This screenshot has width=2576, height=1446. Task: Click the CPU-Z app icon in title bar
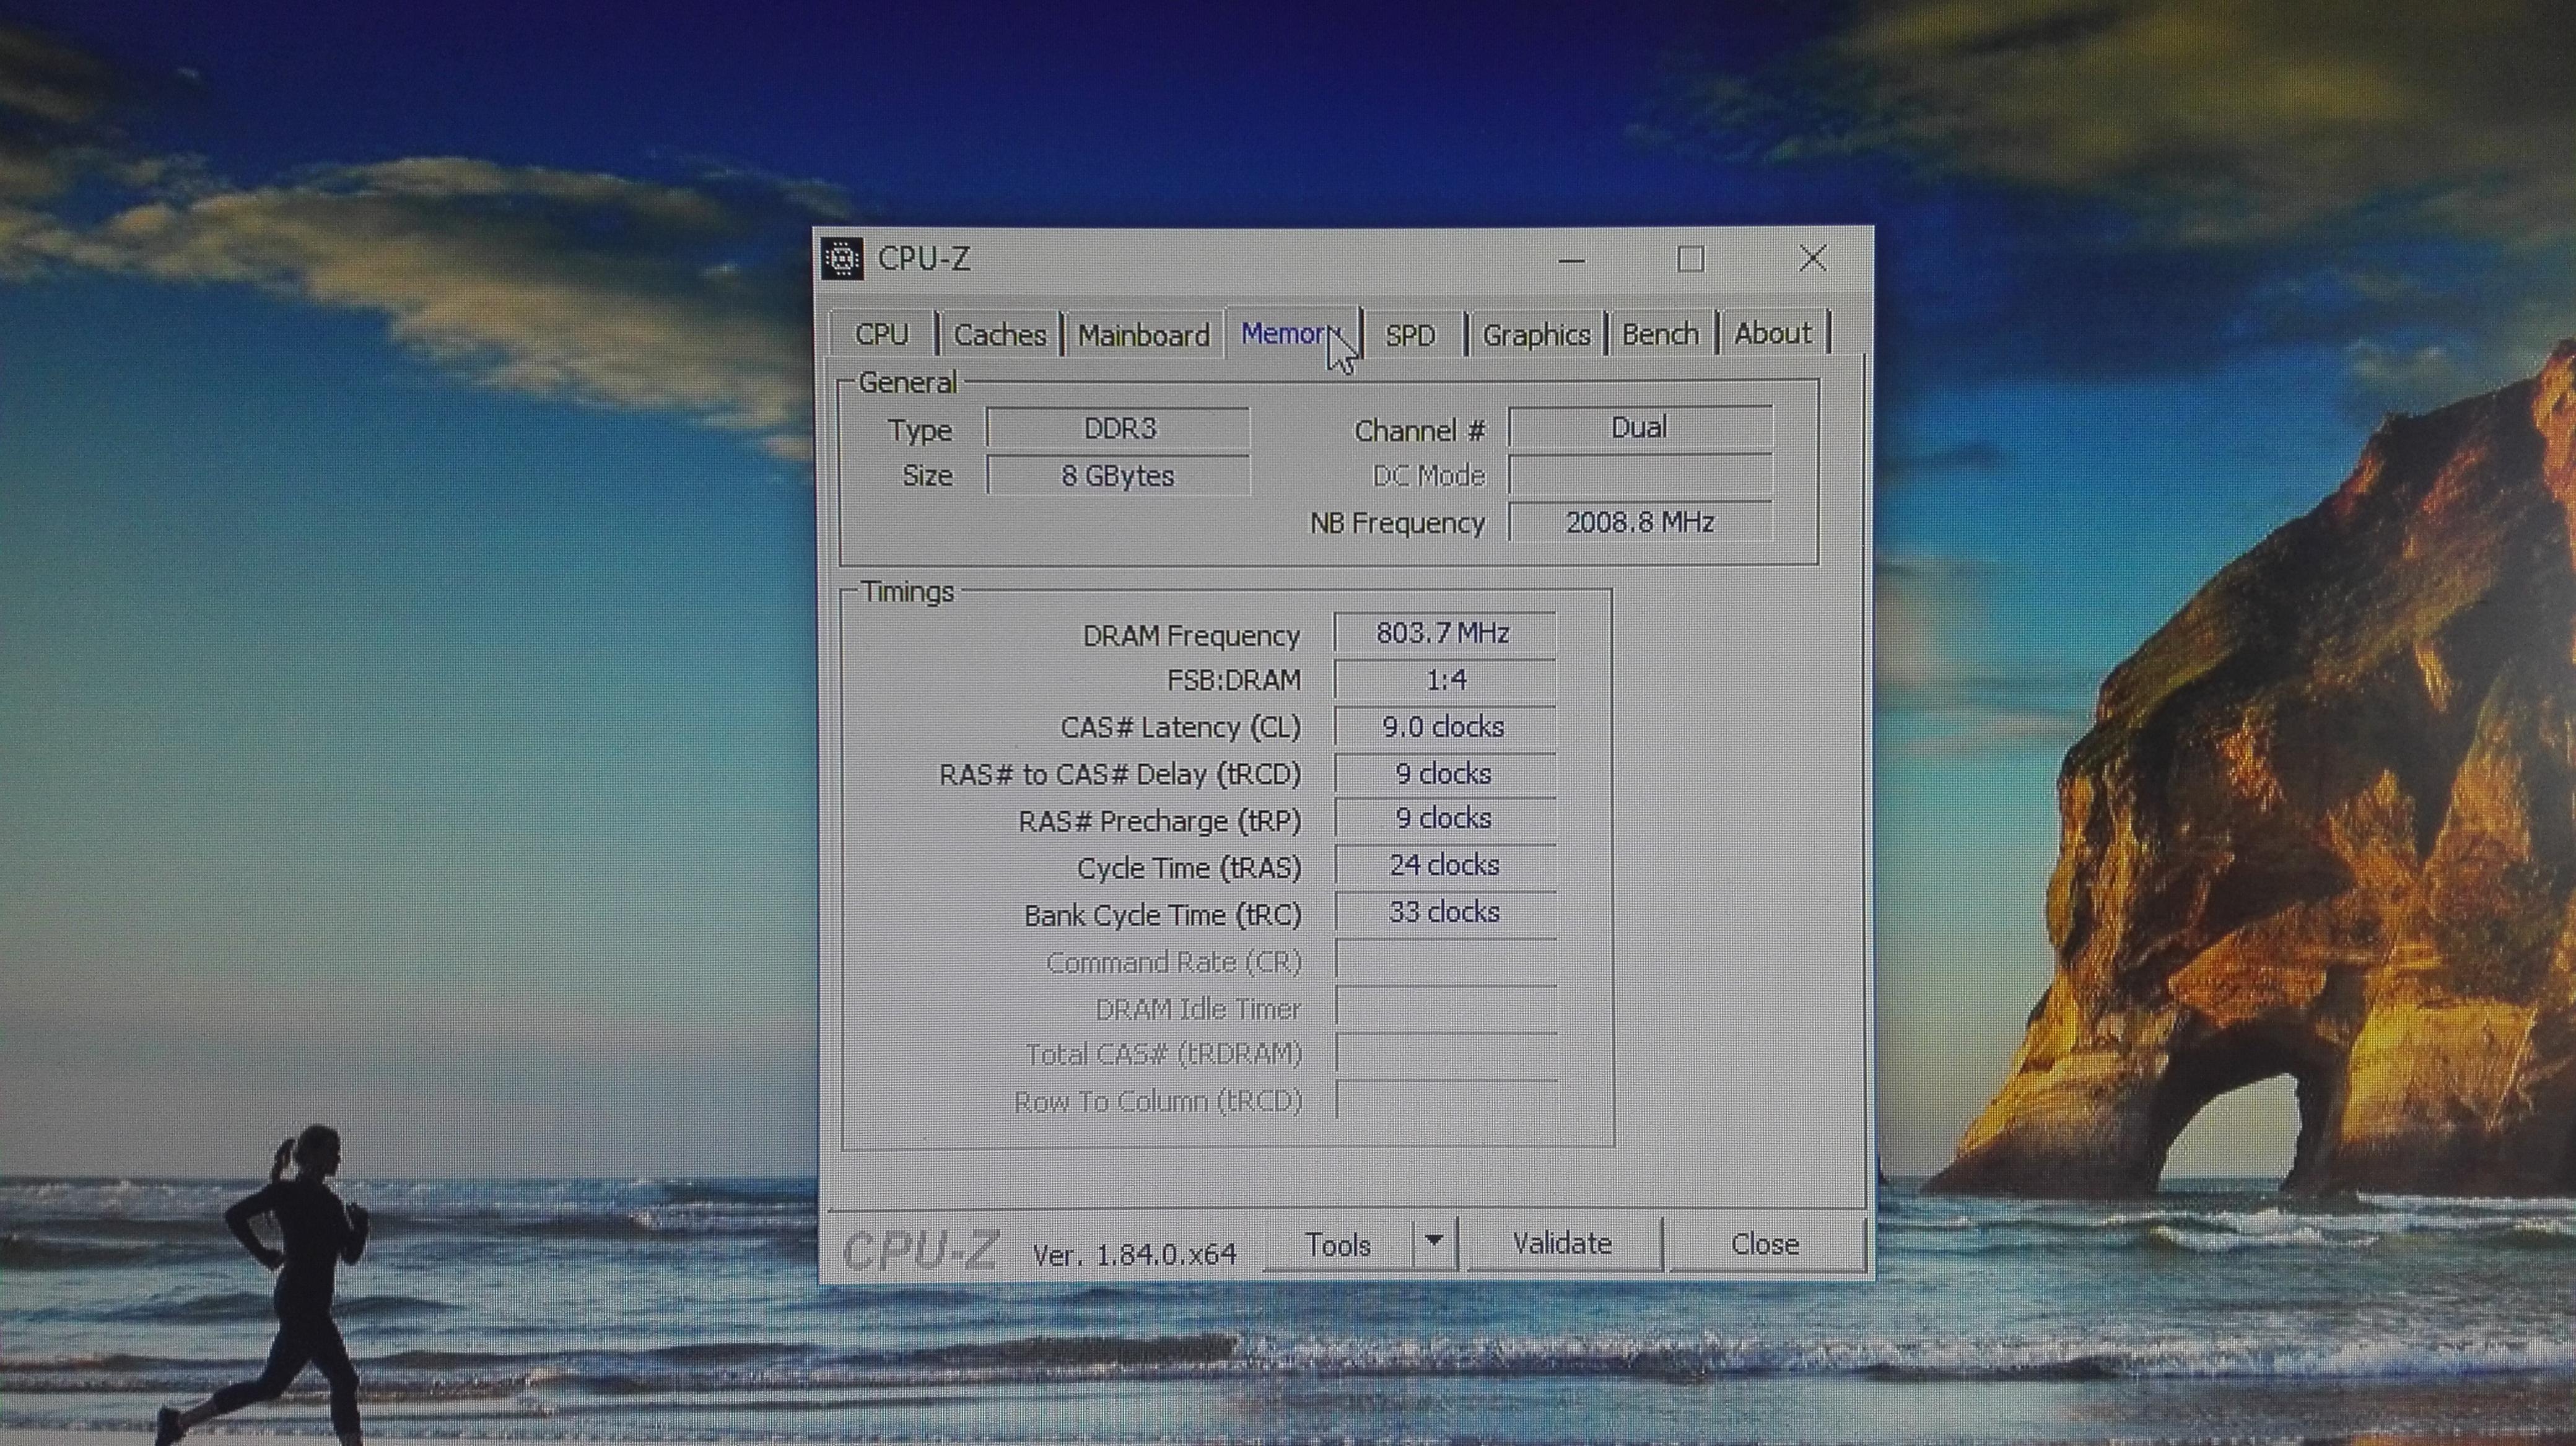[842, 259]
